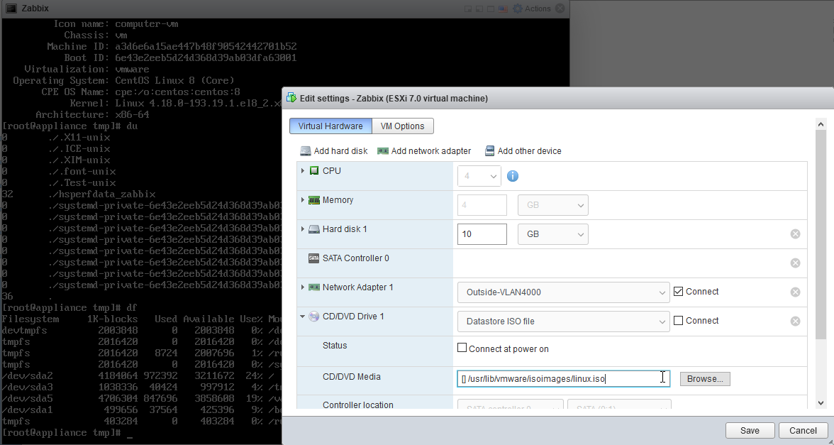Click the Memory size field

pos(482,205)
